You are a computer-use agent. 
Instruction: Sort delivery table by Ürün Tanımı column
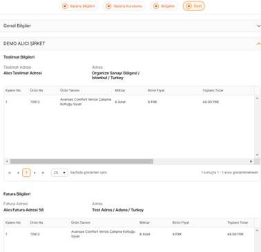click(70, 90)
